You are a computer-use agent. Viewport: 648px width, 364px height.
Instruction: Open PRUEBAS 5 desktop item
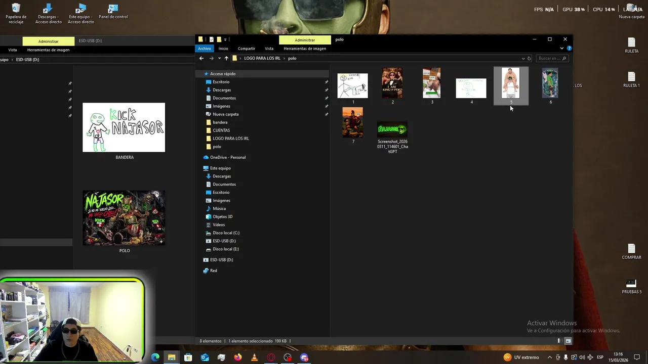click(631, 286)
